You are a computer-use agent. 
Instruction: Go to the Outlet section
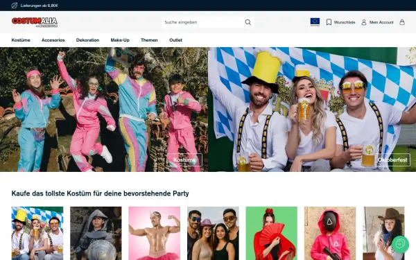tap(175, 40)
